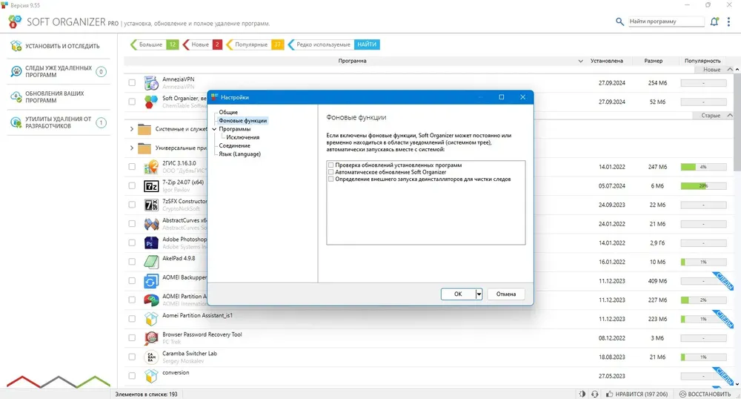
Task: Open УСТАНОВИТЬ И ОТСЛЕДИТЬ in sidebar
Action: coord(58,46)
